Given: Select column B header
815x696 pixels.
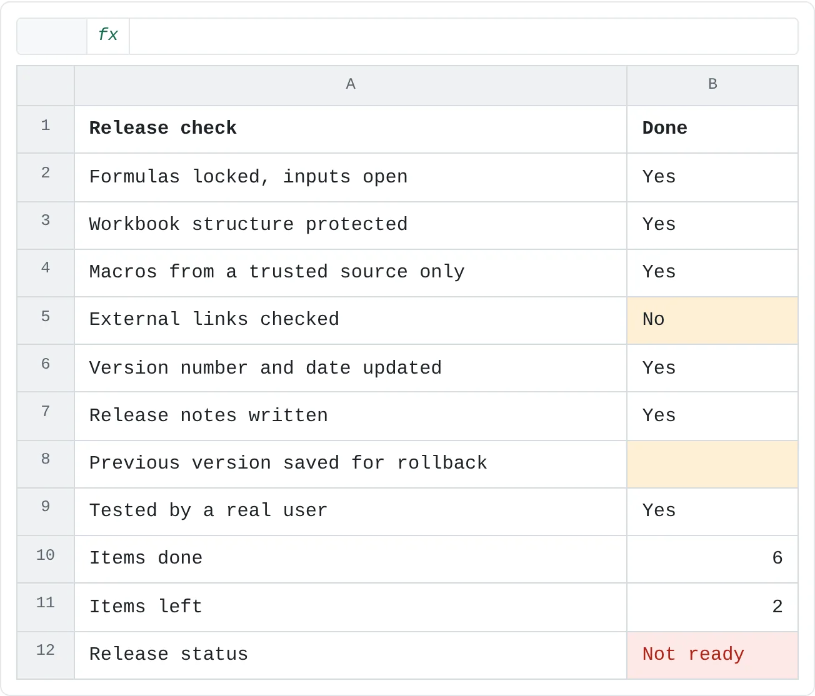Looking at the screenshot, I should (712, 85).
